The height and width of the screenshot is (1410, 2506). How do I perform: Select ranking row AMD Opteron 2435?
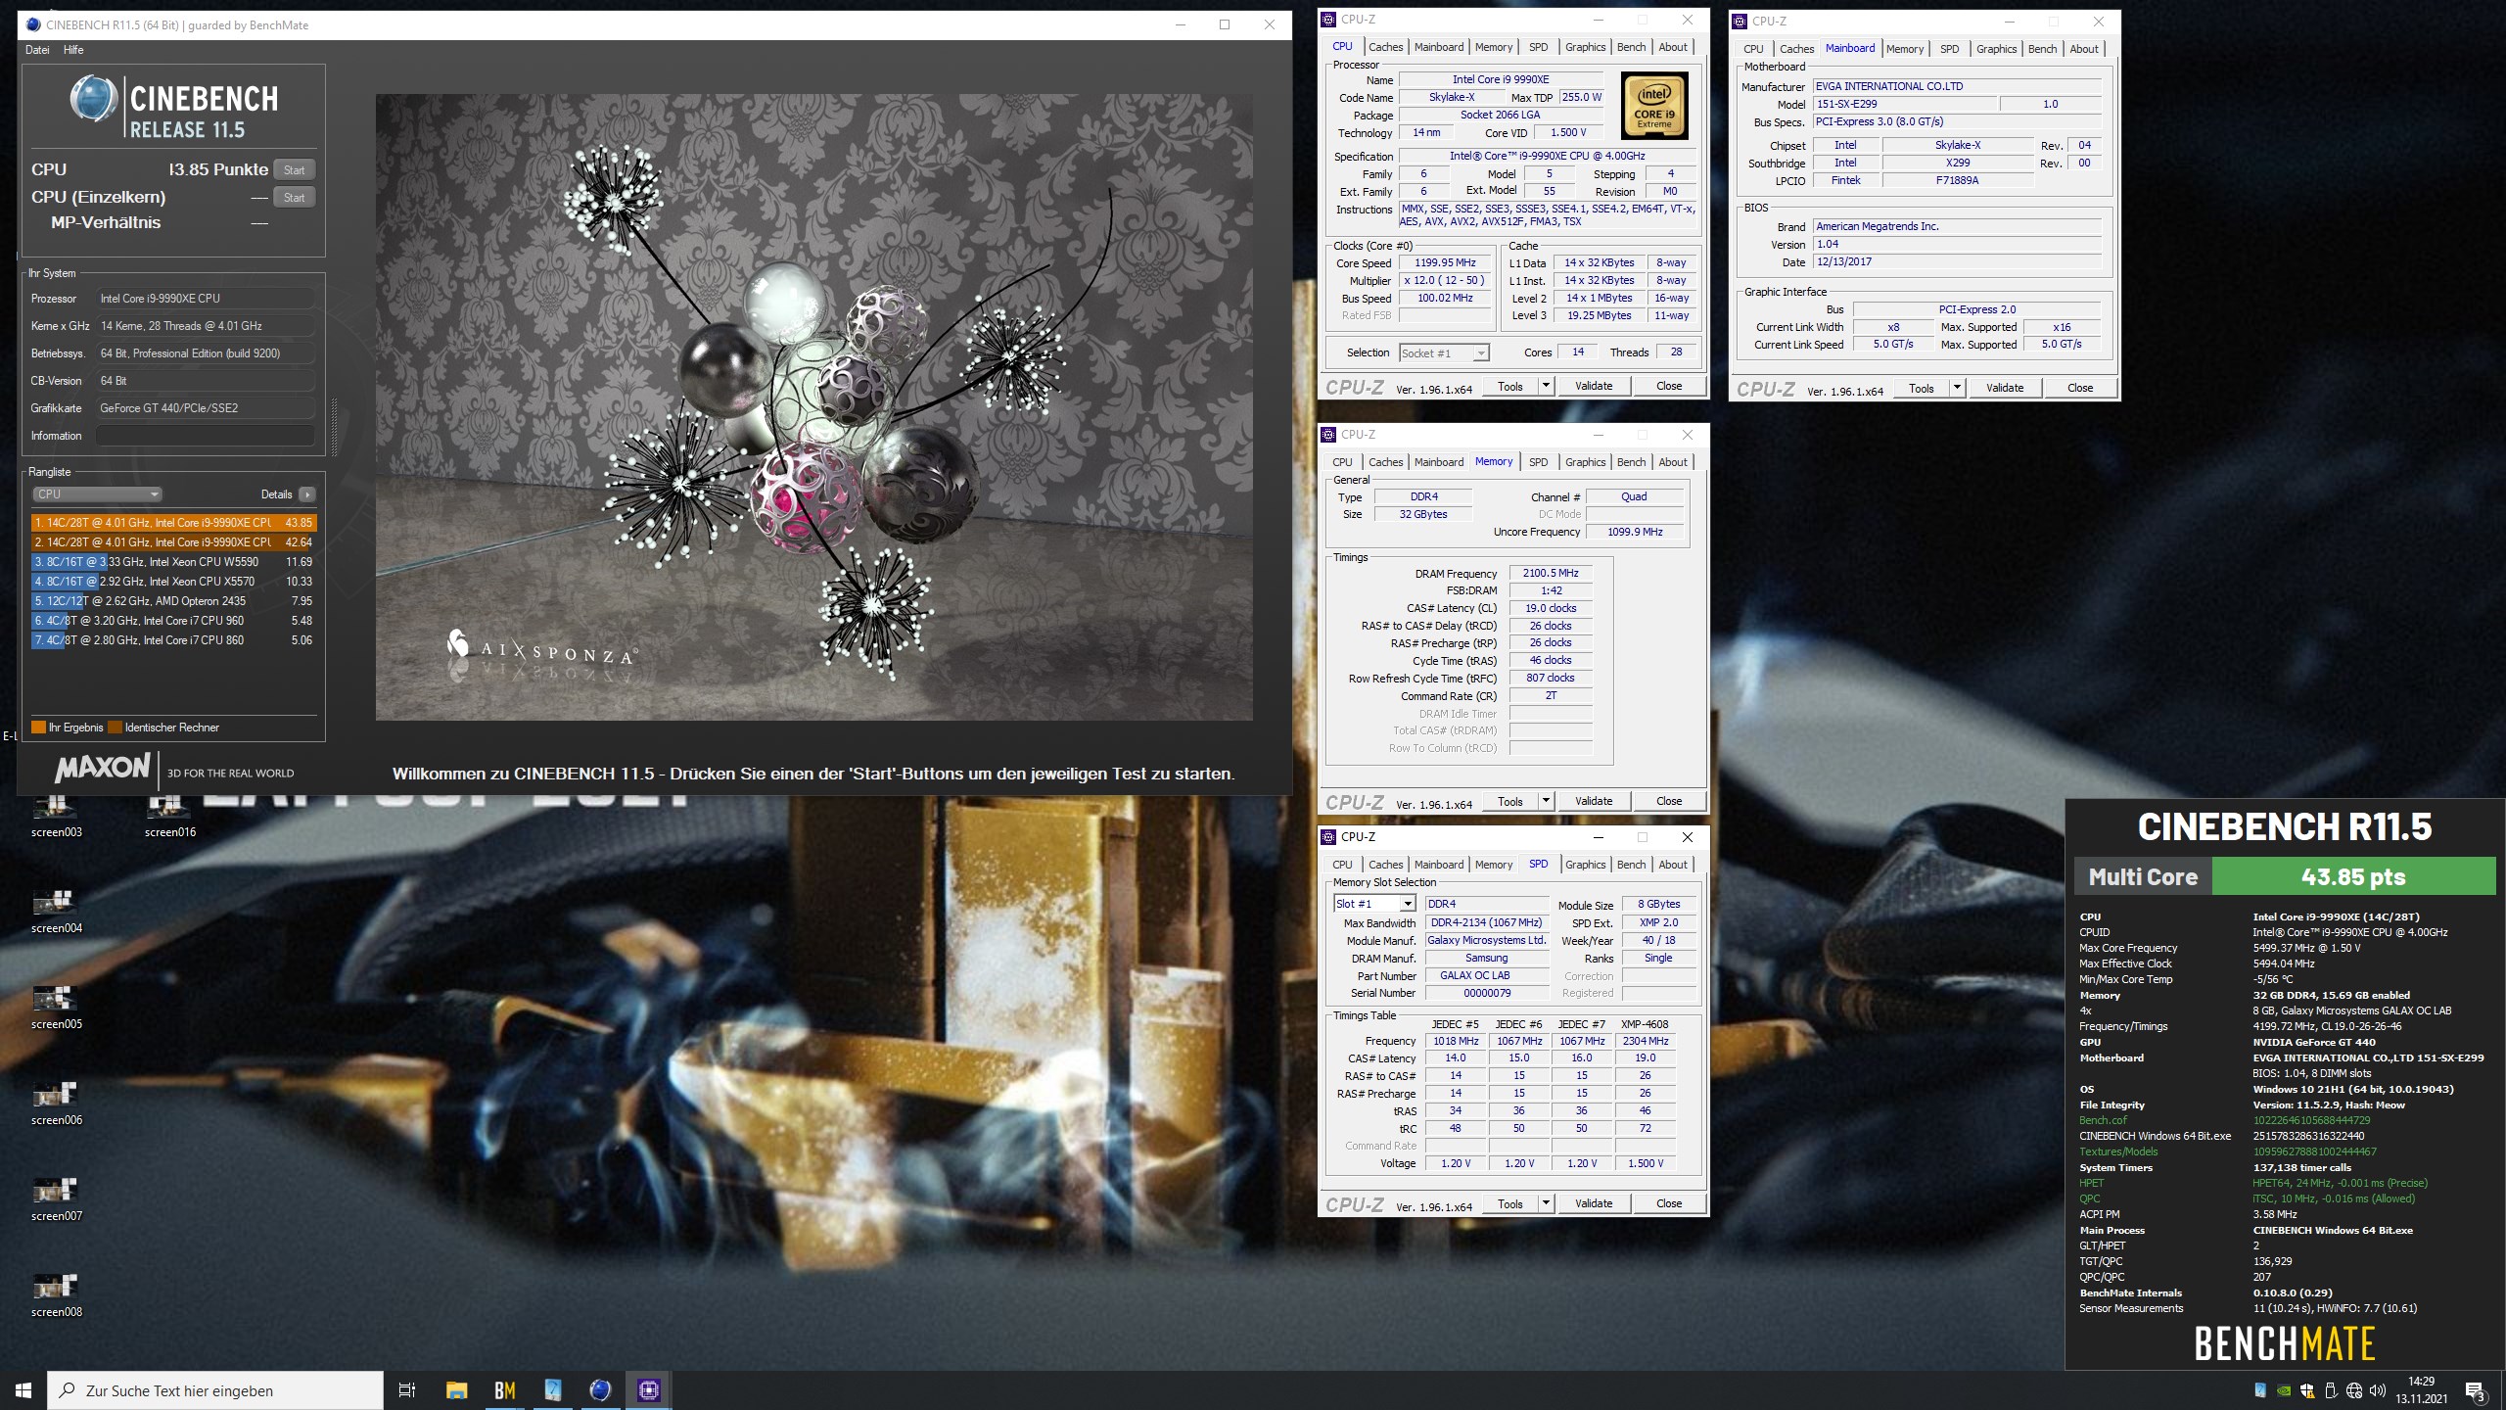pos(174,601)
